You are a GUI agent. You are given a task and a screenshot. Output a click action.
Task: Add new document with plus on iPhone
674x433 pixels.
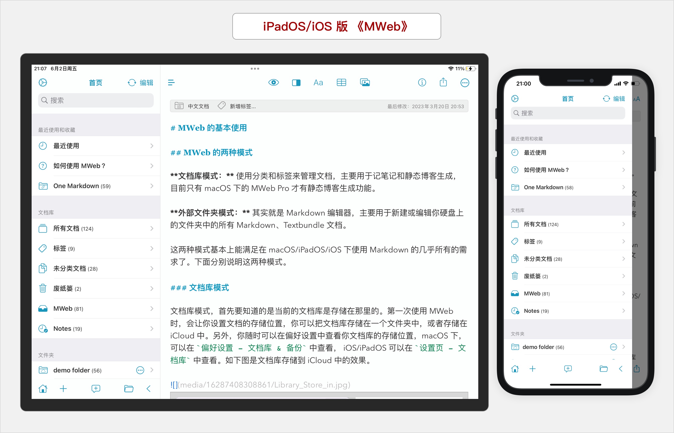(532, 369)
